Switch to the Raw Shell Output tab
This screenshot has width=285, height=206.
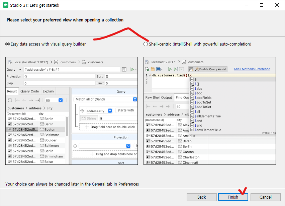pyautogui.click(x=159, y=97)
